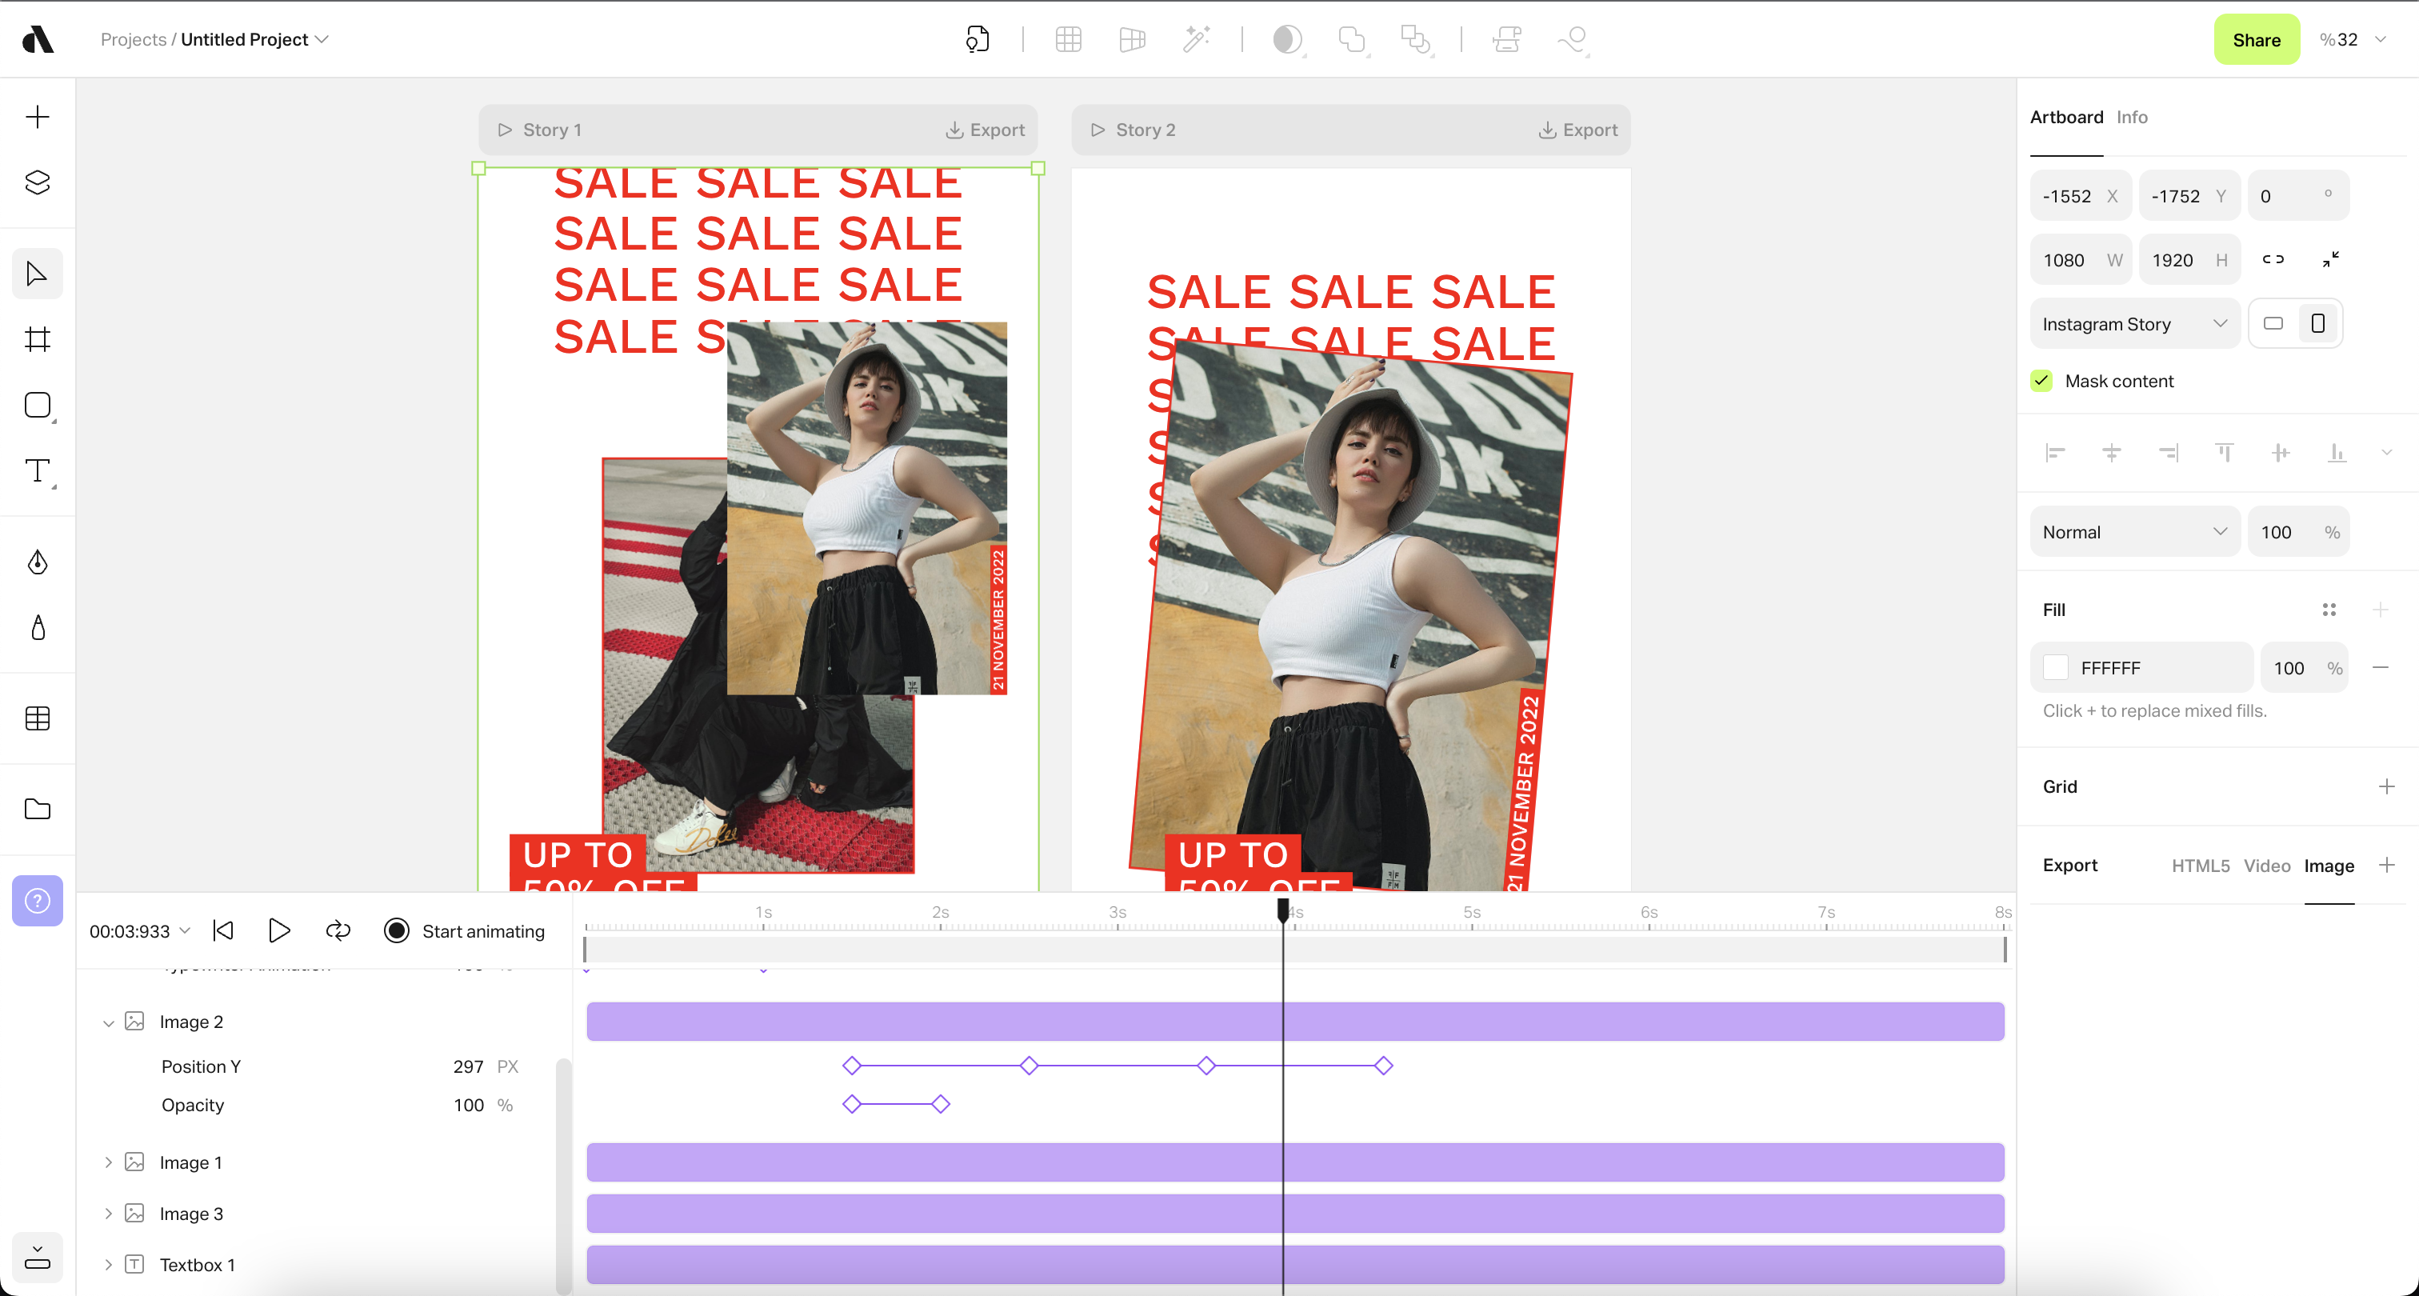Image resolution: width=2419 pixels, height=1296 pixels.
Task: Click Export on Story 2
Action: [x=1578, y=130]
